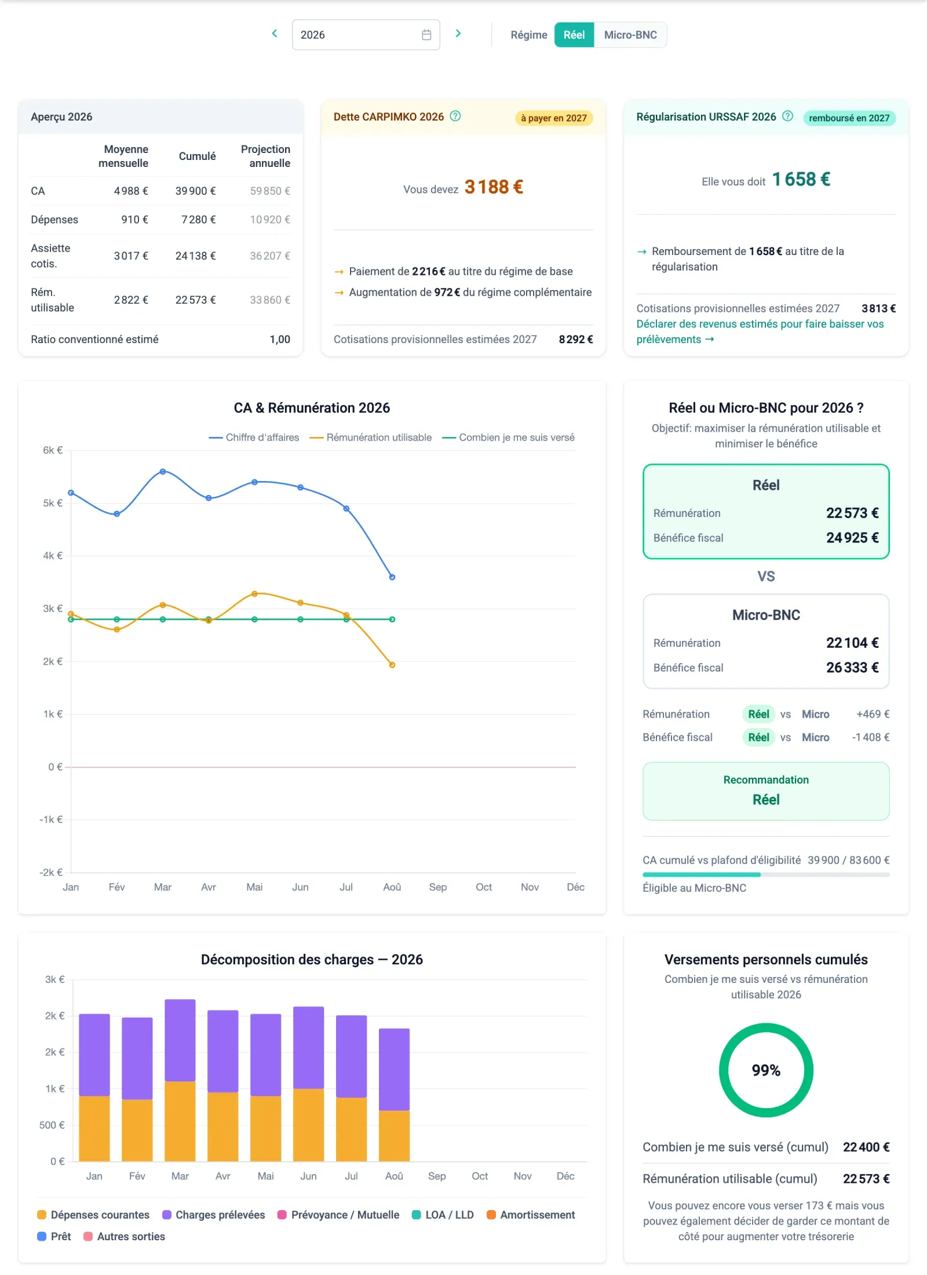Screen dimensions: 927x1275
Task: Click the CA cumulé eligibility progress bar
Action: pyautogui.click(x=766, y=875)
